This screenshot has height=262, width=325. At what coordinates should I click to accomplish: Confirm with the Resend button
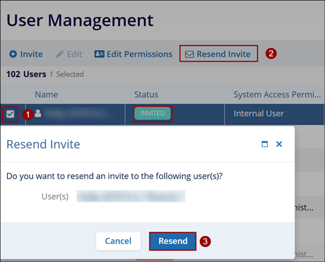tap(173, 241)
